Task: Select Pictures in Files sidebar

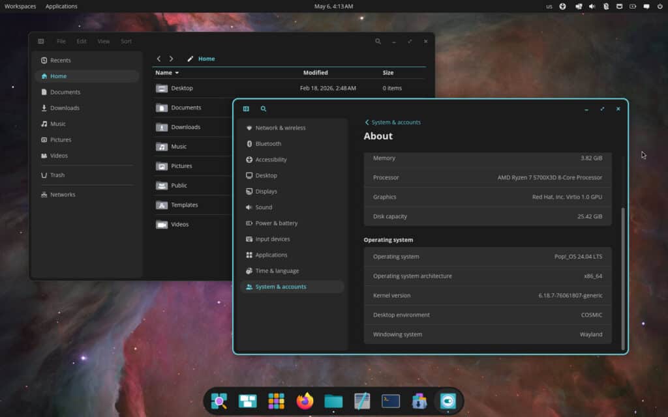Action: click(x=87, y=139)
